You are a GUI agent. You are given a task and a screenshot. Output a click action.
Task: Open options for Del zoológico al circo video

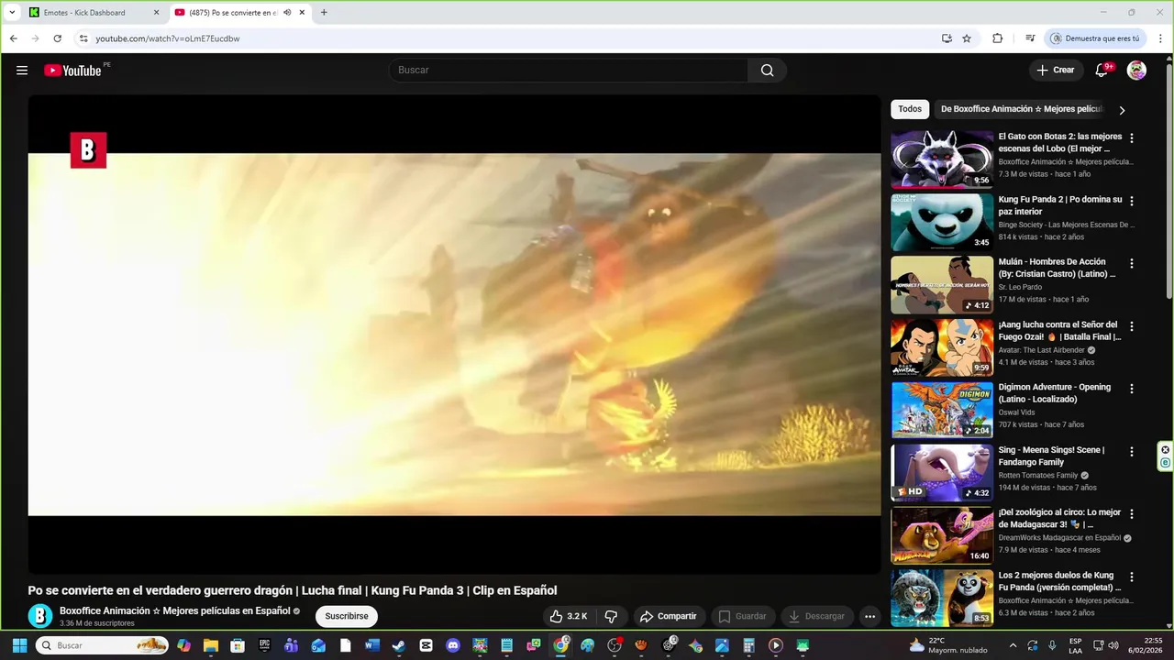tap(1132, 514)
